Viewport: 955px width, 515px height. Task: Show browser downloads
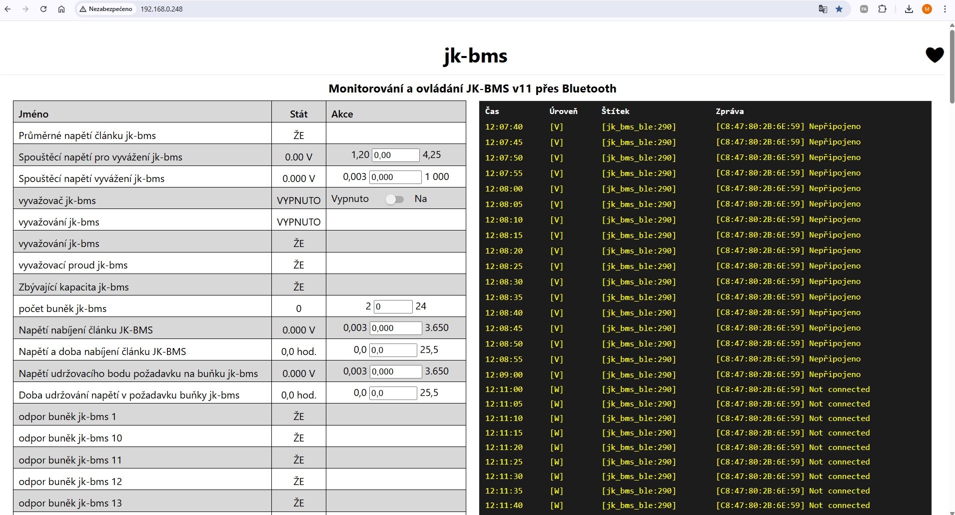click(x=909, y=9)
